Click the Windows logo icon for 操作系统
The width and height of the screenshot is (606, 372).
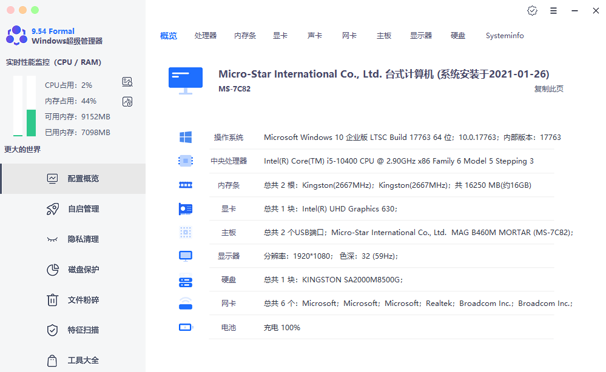(x=186, y=137)
